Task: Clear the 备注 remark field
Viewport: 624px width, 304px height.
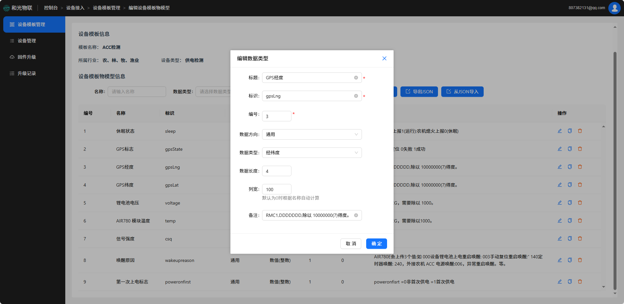Action: [356, 215]
